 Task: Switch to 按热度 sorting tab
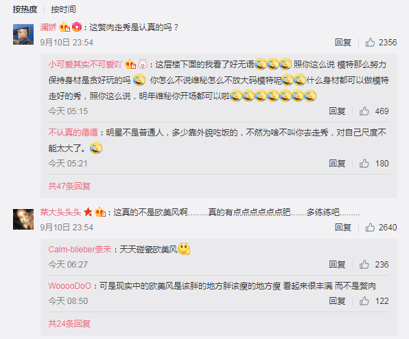point(25,10)
